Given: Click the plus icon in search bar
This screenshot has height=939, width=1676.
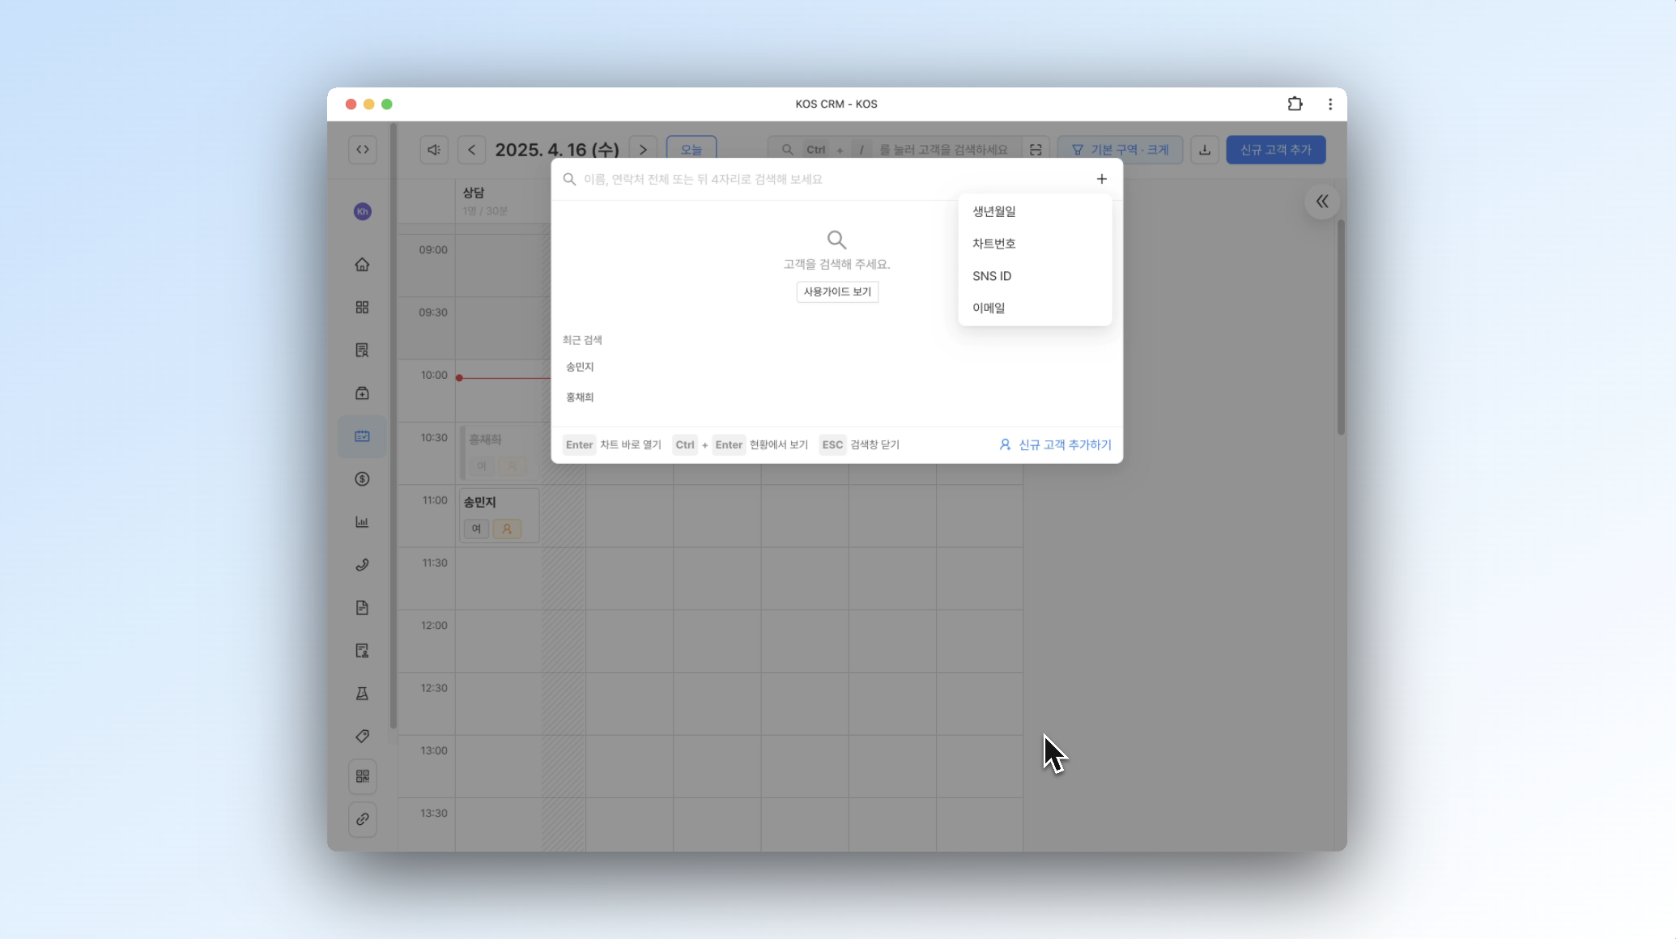Looking at the screenshot, I should (x=1101, y=179).
